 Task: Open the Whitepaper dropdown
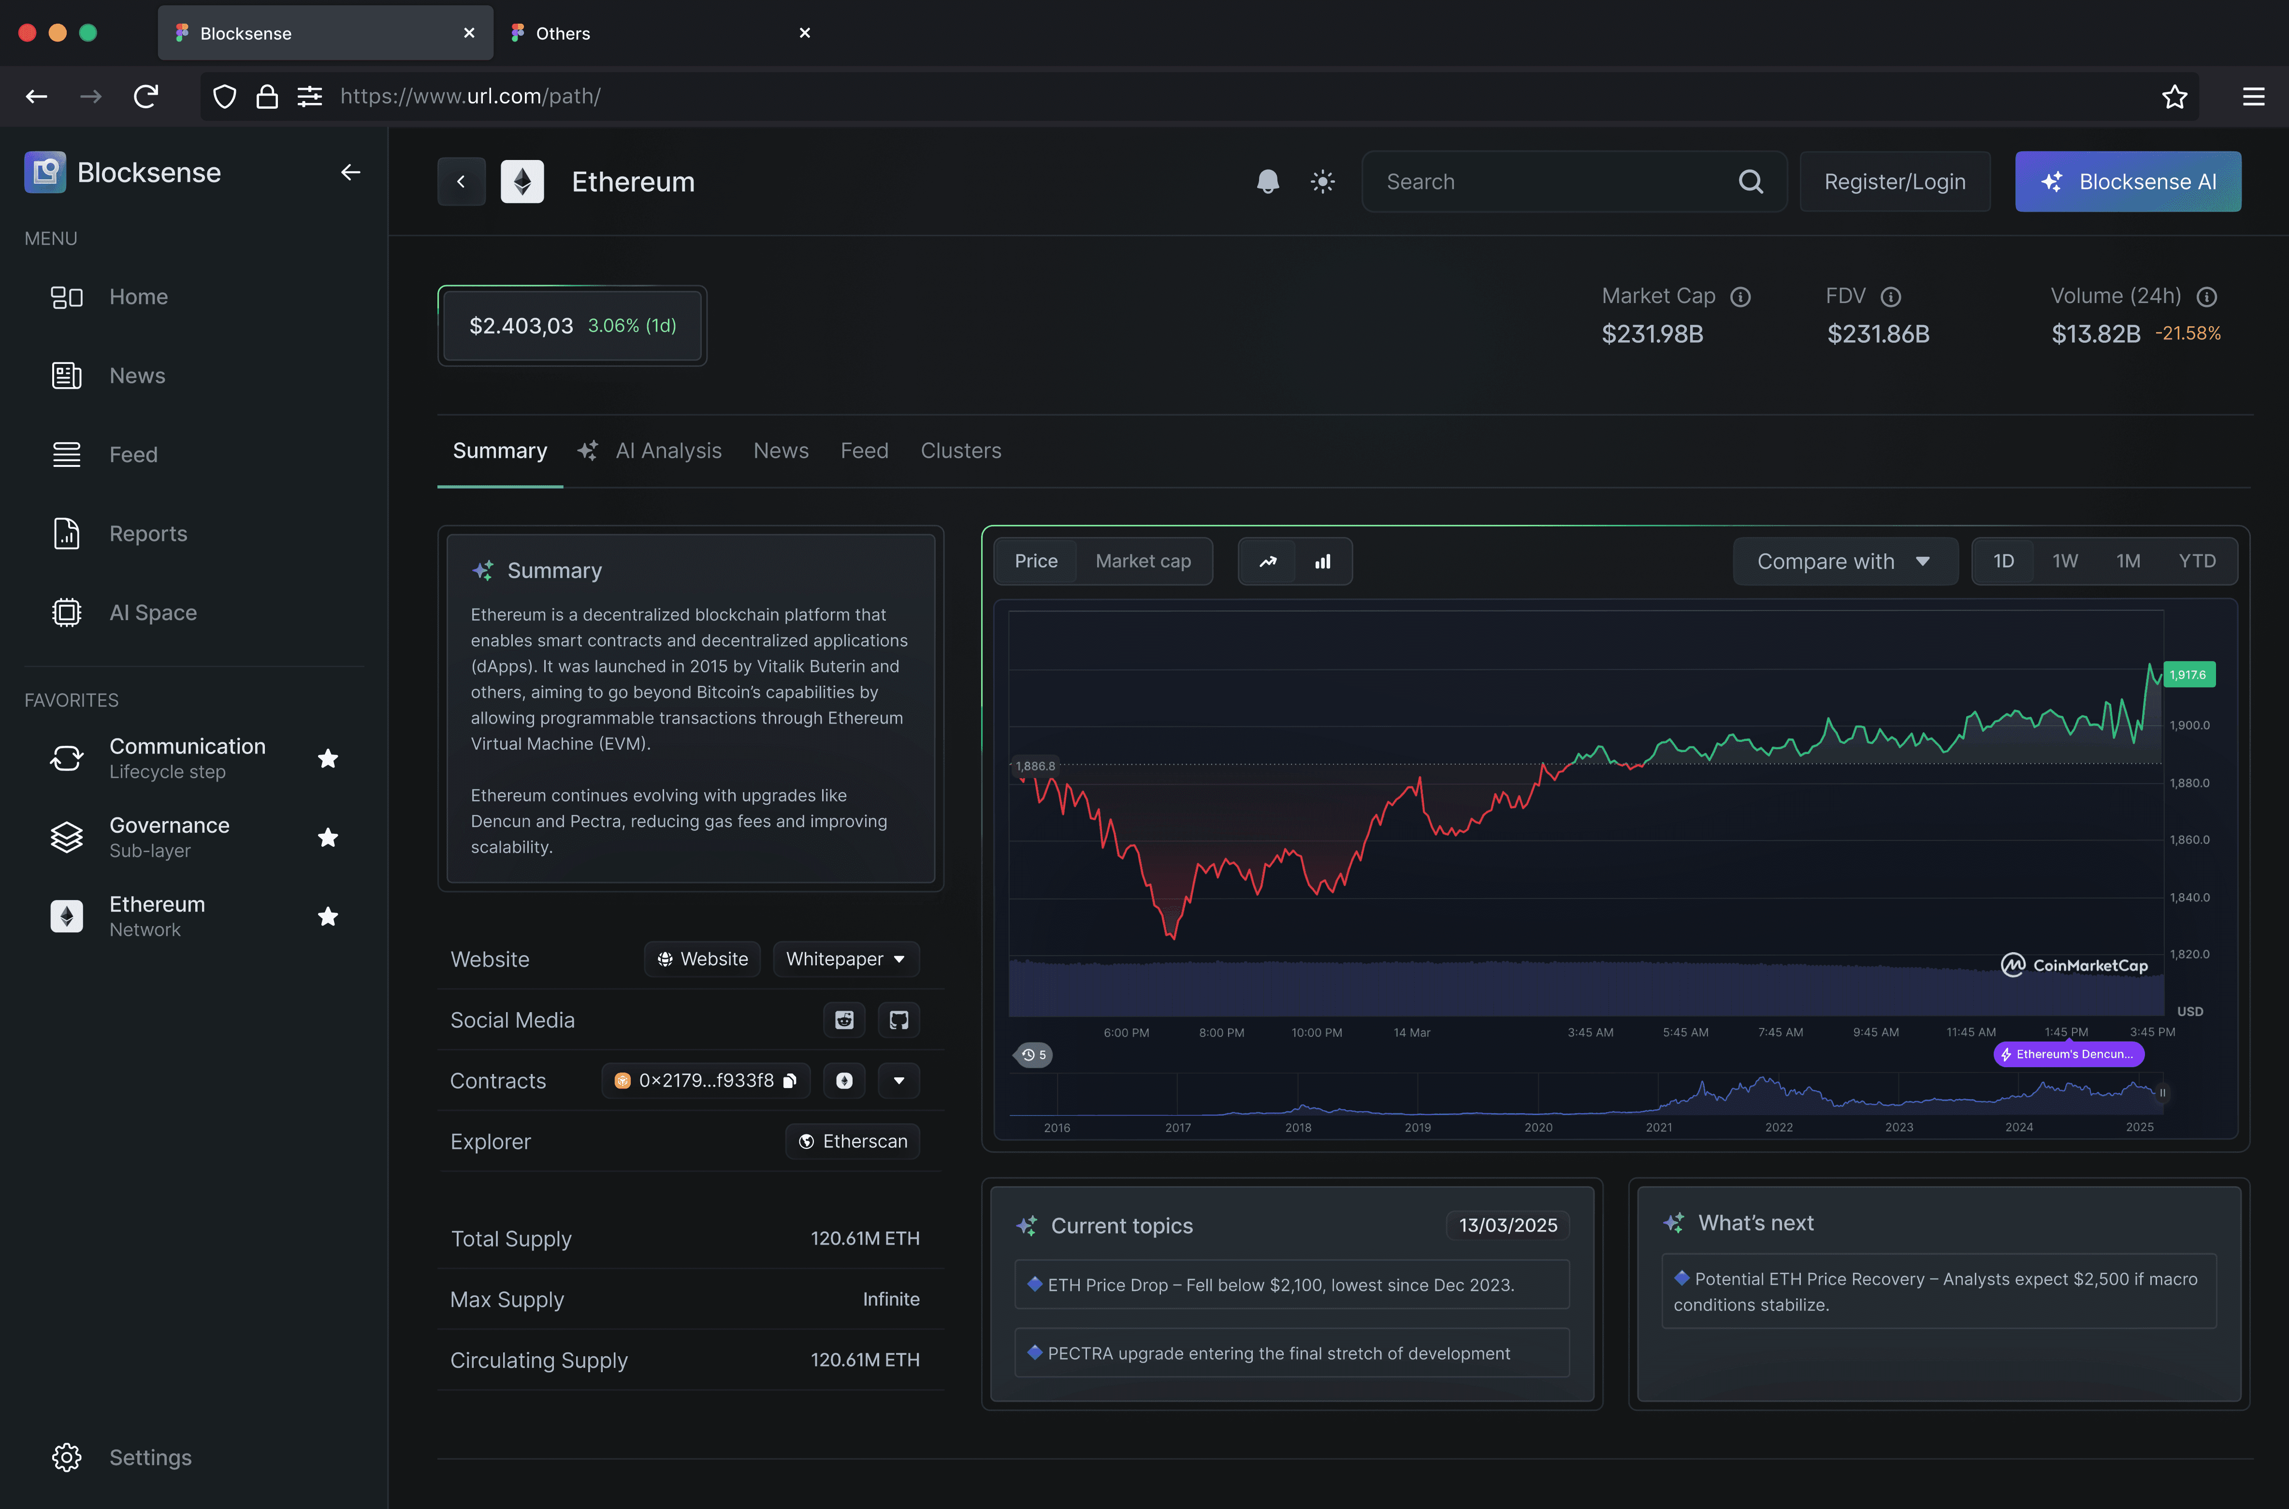tap(846, 958)
